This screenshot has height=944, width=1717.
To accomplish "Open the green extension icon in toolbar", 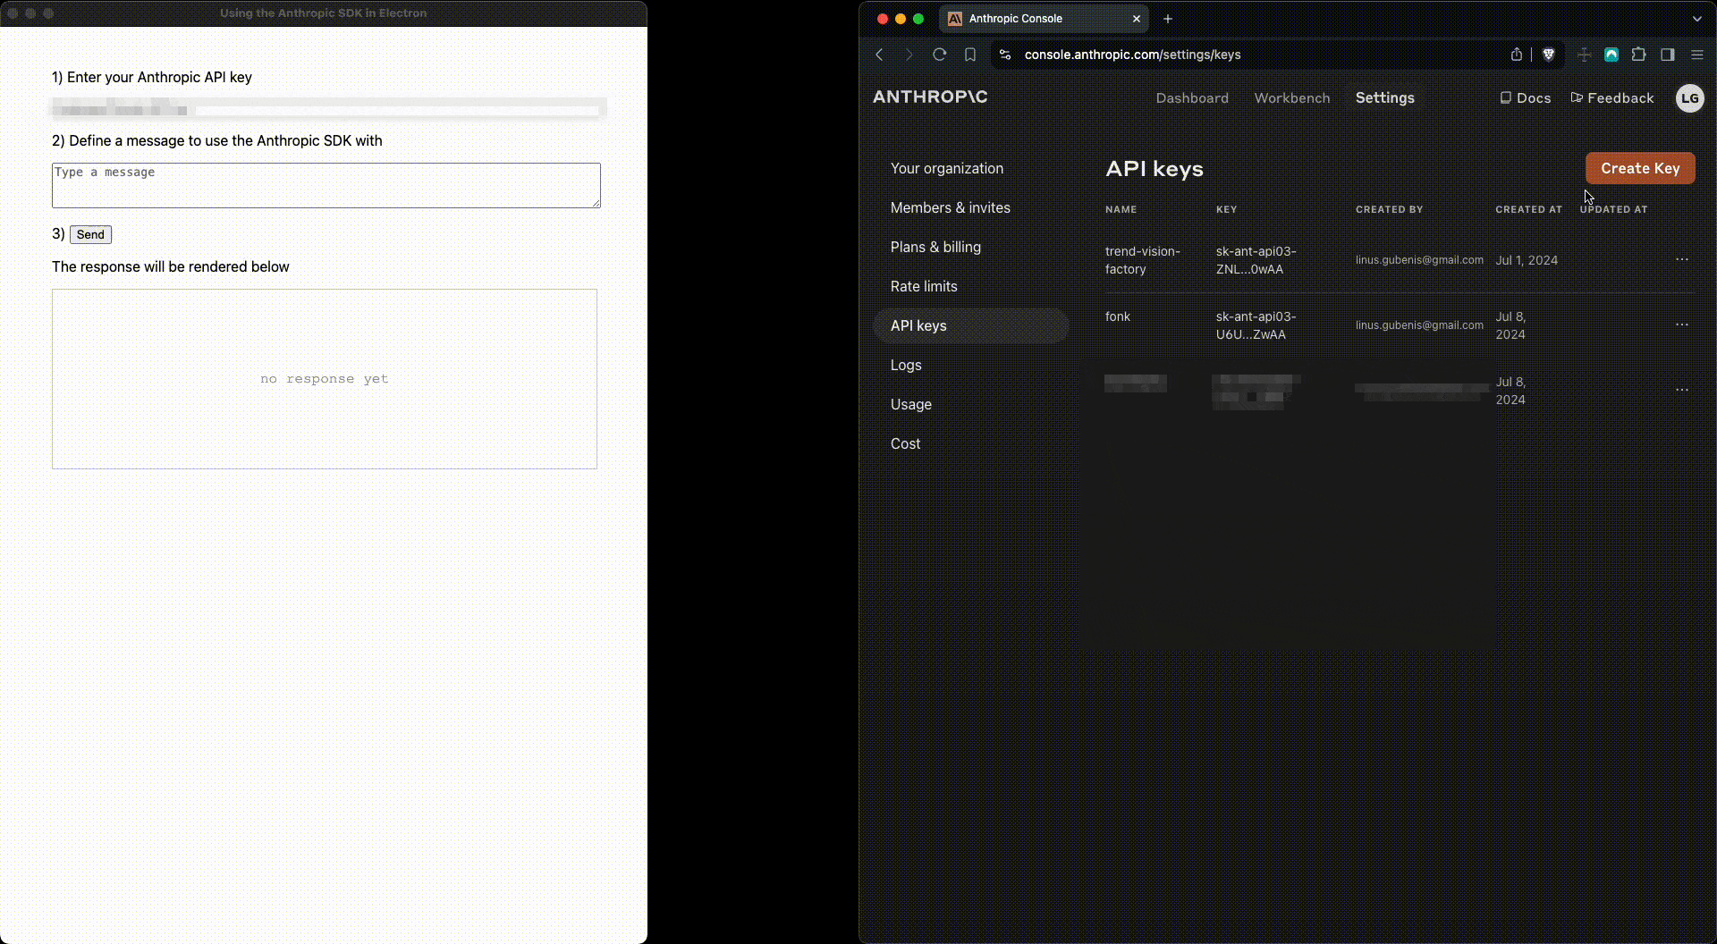I will click(x=1611, y=55).
